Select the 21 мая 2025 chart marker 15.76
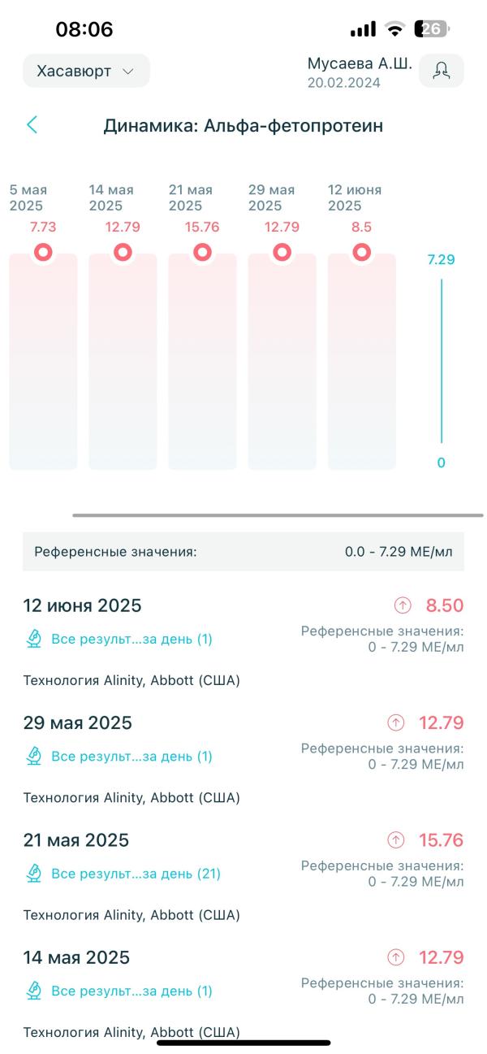This screenshot has width=487, height=1054. click(202, 253)
